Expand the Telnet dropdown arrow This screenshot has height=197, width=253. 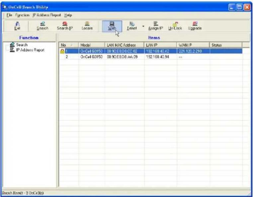coord(143,26)
